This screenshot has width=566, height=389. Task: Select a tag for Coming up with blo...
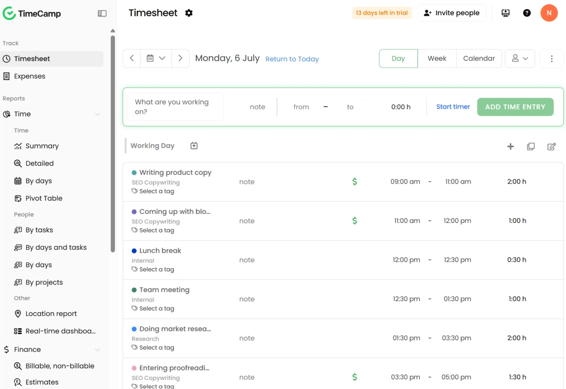(x=153, y=230)
